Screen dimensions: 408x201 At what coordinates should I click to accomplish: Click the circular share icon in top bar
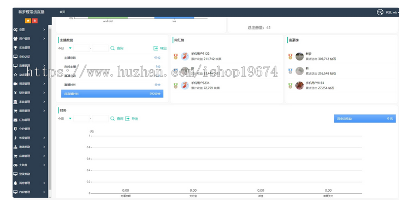click(380, 12)
